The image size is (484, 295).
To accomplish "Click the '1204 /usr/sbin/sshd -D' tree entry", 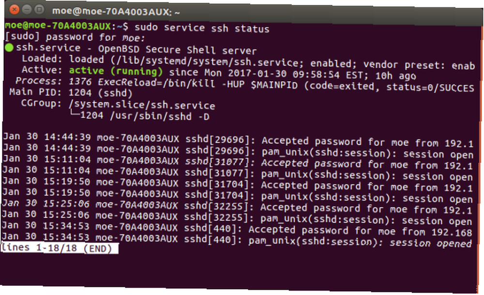I will [145, 116].
